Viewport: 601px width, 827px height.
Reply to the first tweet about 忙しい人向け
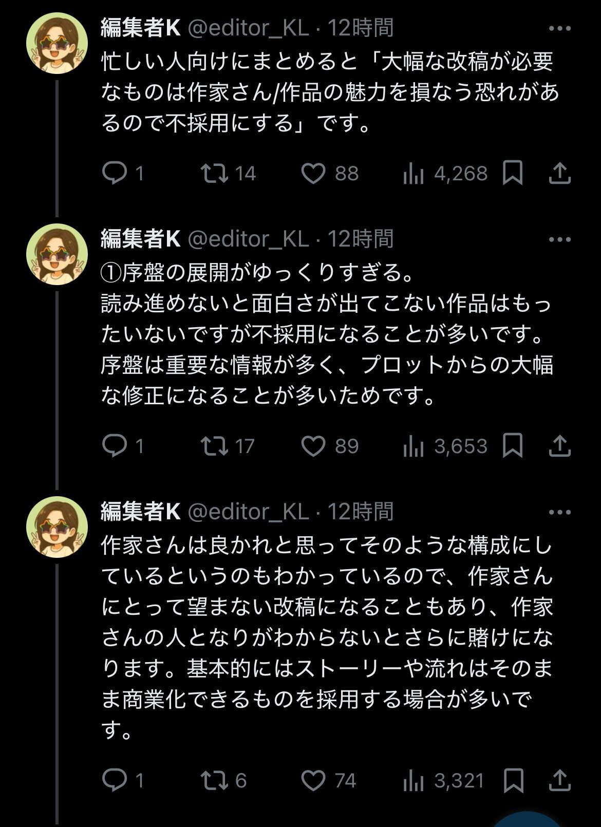coord(115,173)
